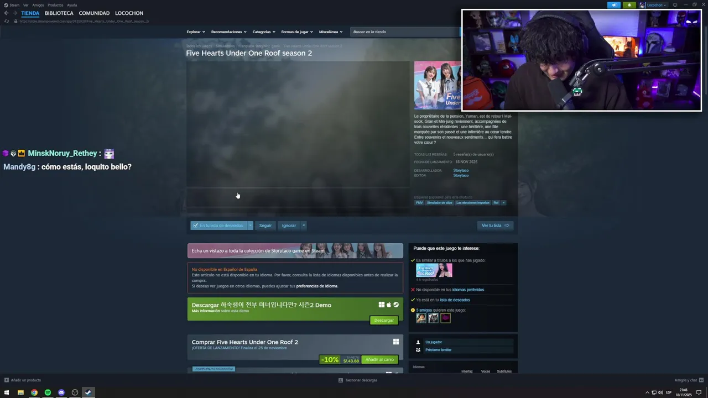Expand the Formas de jugar menu
Viewport: 708px width, 398px height.
click(x=297, y=32)
